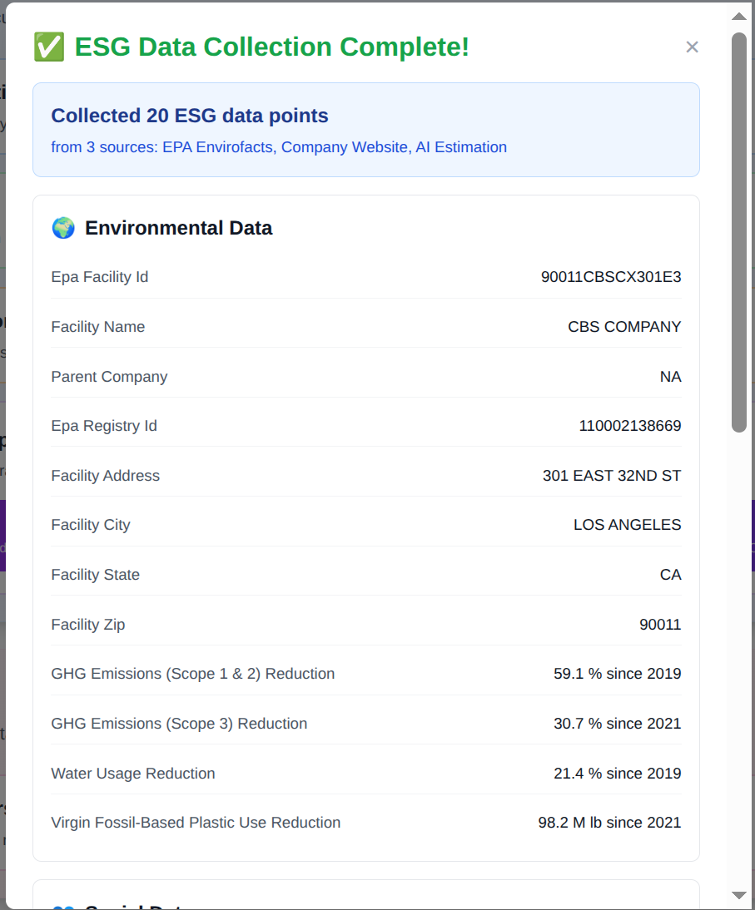The height and width of the screenshot is (910, 755).
Task: Click the globe icon beside Environmental Data
Action: click(63, 228)
